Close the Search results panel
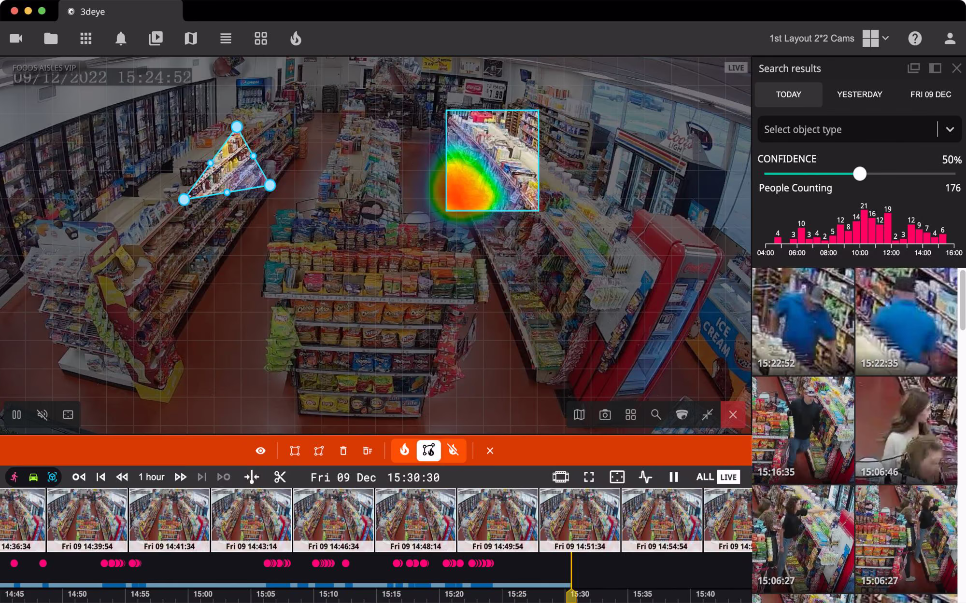This screenshot has height=603, width=966. tap(956, 68)
